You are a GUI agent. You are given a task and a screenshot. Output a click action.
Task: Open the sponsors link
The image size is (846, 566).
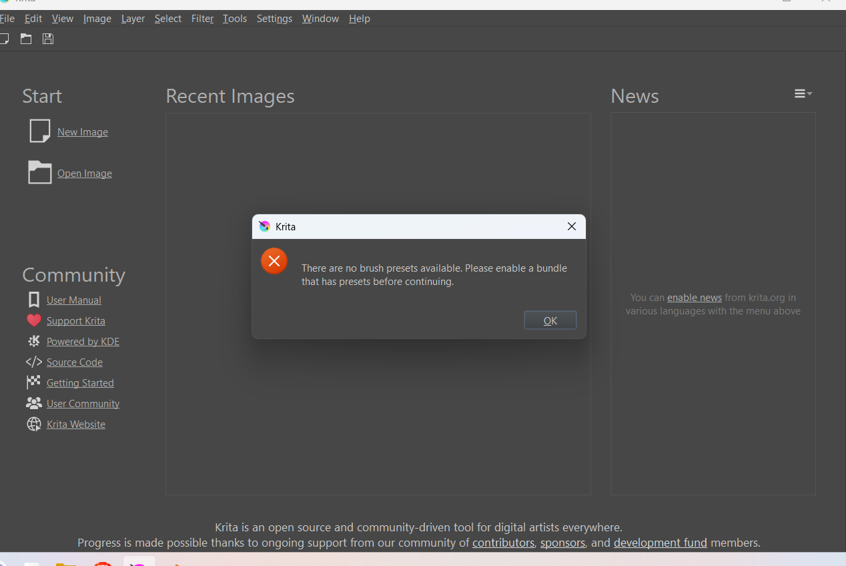[x=562, y=543]
